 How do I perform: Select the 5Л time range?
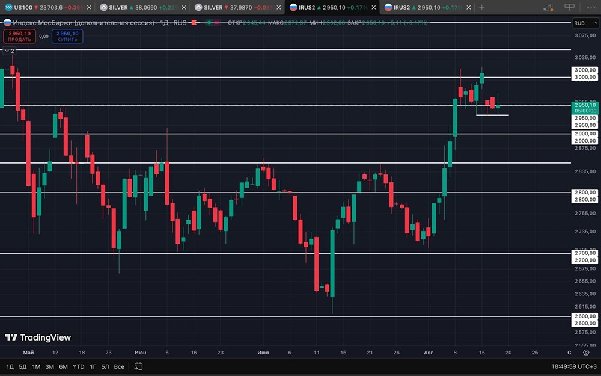point(105,366)
